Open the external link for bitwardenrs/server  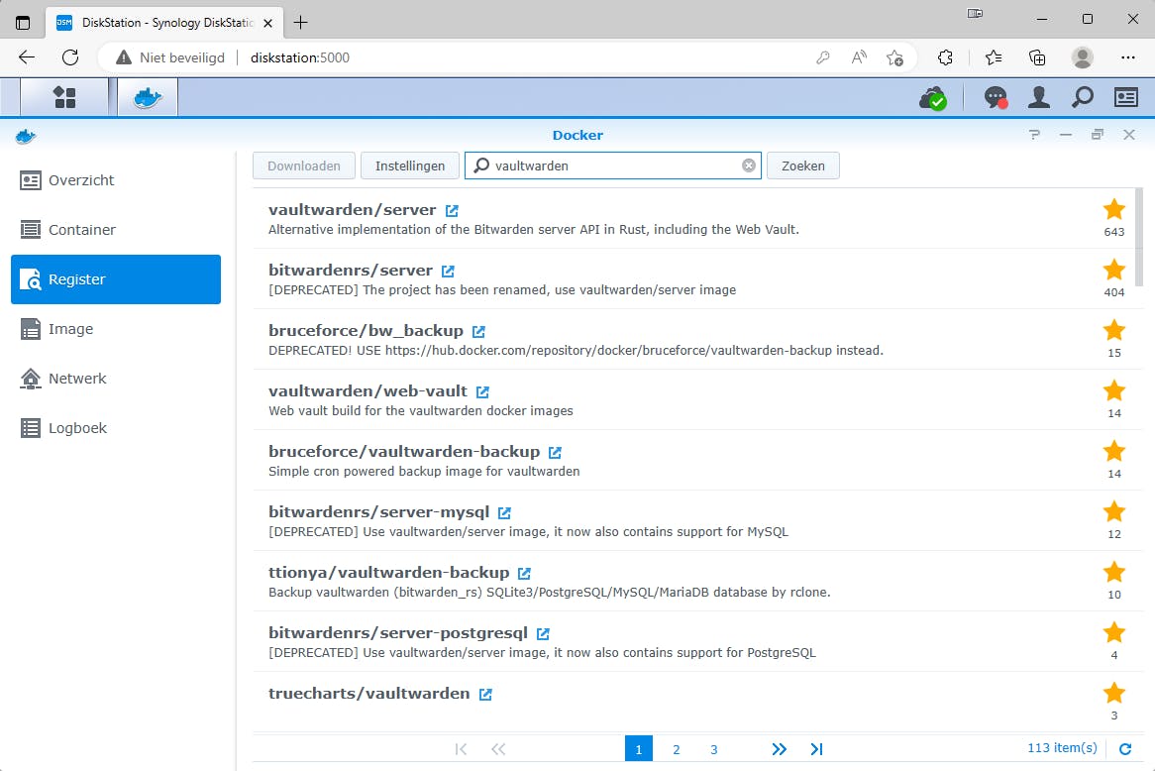tap(448, 272)
